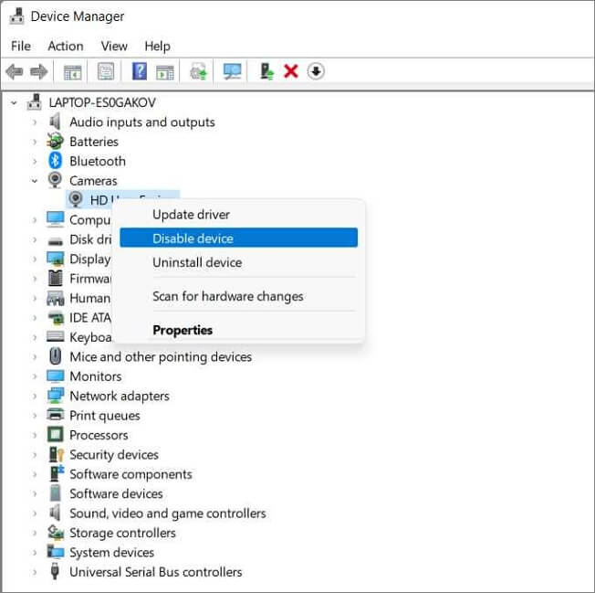The height and width of the screenshot is (593, 595).
Task: Click the Forward arrow toolbar icon
Action: click(38, 71)
